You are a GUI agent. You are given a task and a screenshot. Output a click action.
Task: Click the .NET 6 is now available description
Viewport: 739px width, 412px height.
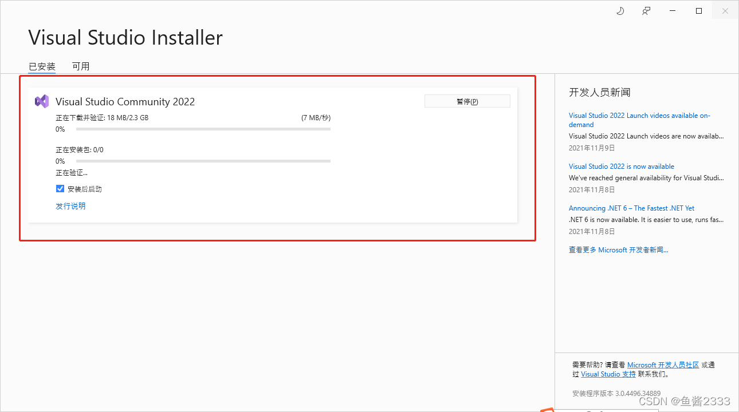[x=646, y=220]
